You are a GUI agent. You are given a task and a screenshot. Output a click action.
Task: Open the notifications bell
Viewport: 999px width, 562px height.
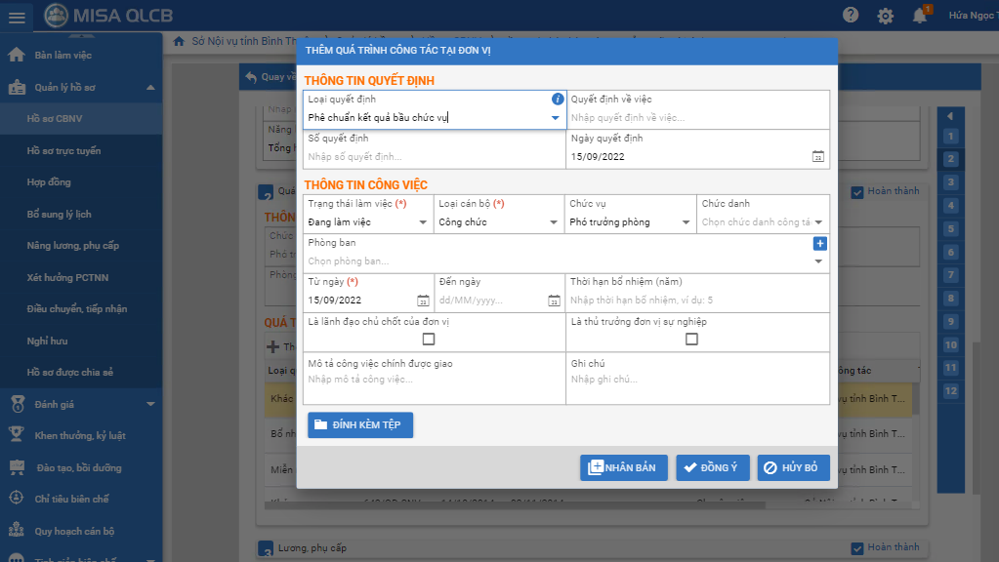[919, 16]
